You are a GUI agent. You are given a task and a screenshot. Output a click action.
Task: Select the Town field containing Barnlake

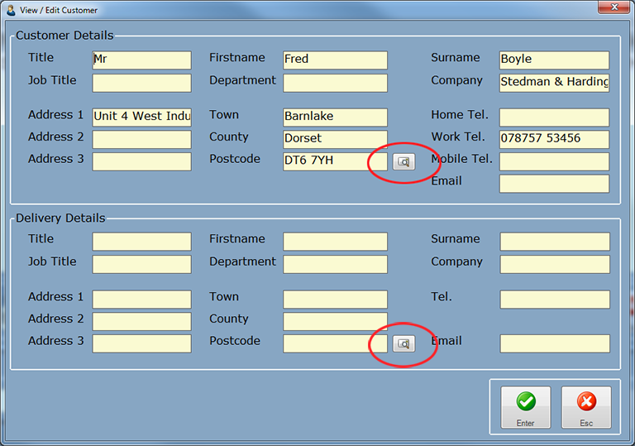coord(335,117)
